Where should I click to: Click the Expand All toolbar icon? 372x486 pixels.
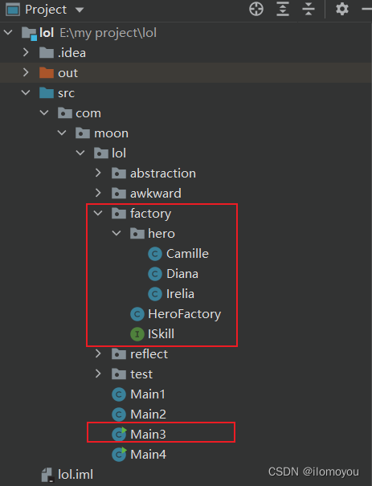(x=283, y=9)
